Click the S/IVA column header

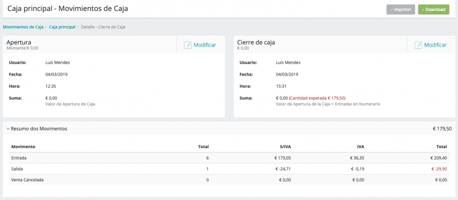286,146
